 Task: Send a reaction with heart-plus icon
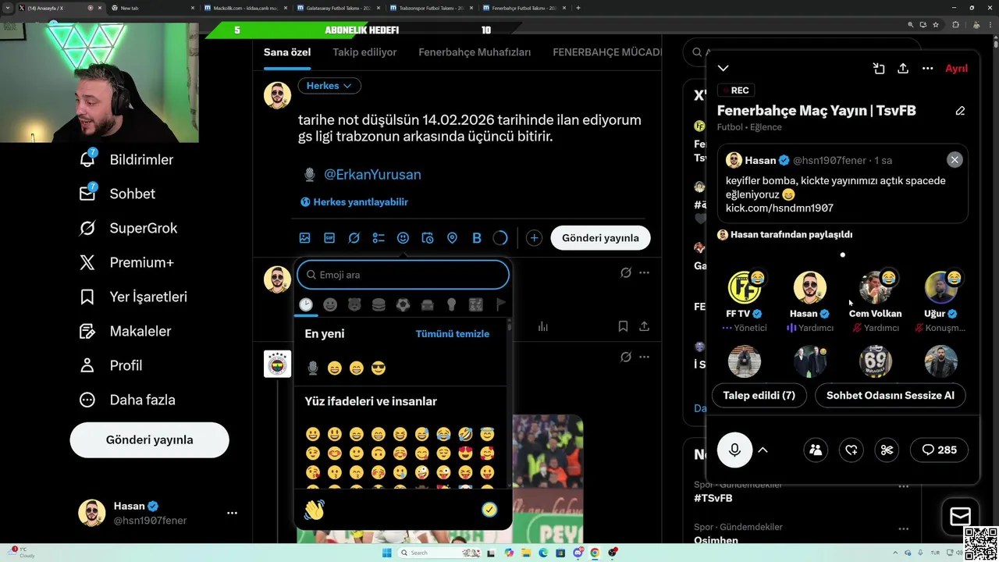[851, 450]
